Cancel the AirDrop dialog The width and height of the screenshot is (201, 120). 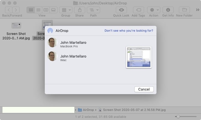(144, 89)
